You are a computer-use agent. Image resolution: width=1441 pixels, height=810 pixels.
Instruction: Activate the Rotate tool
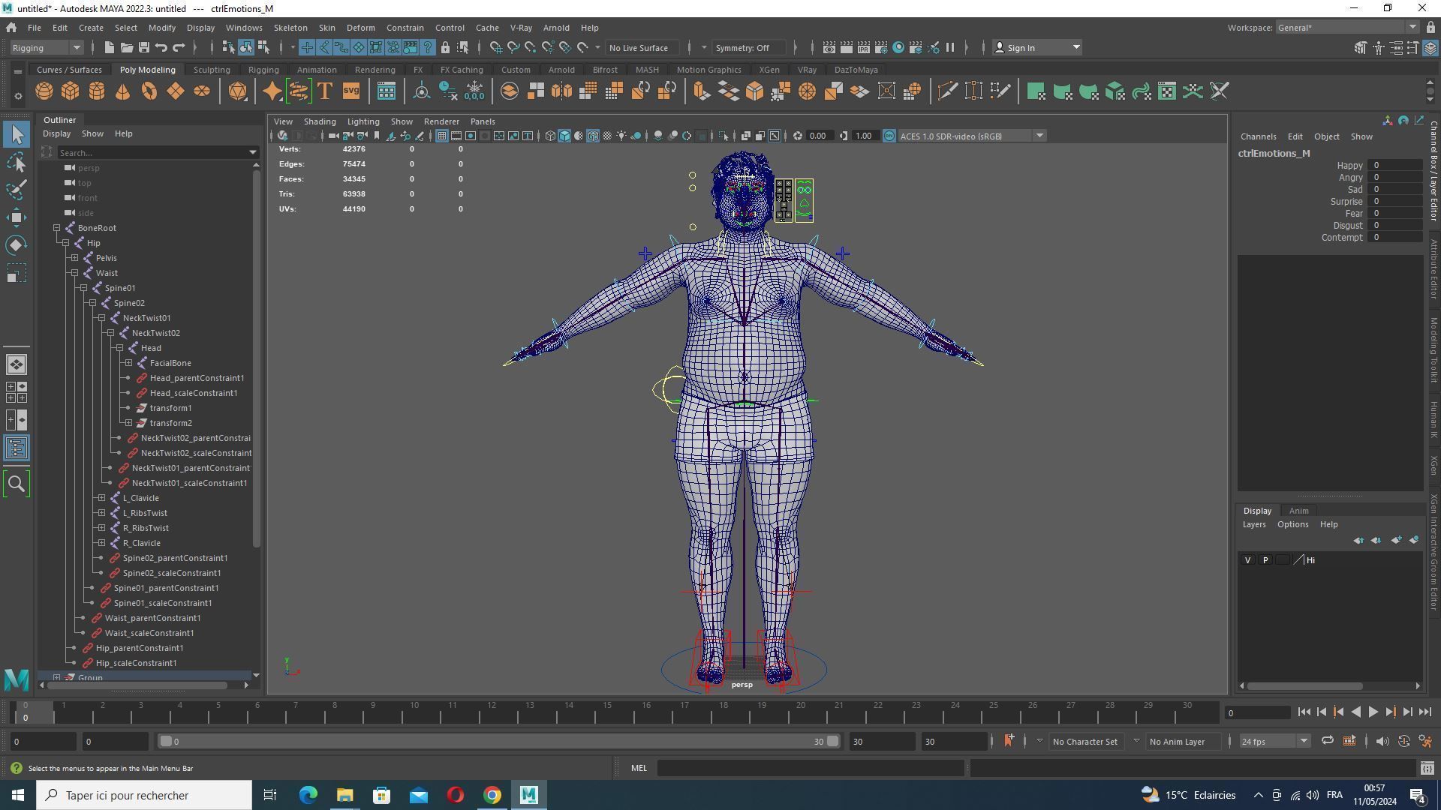click(17, 245)
